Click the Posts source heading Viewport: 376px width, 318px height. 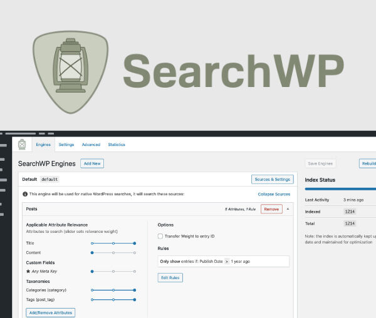[x=32, y=209]
